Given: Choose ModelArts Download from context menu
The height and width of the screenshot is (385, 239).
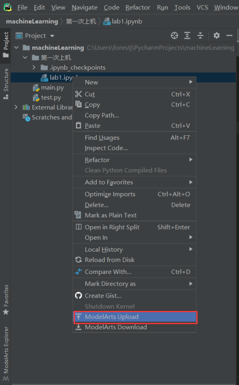Looking at the screenshot, I should click(134, 327).
